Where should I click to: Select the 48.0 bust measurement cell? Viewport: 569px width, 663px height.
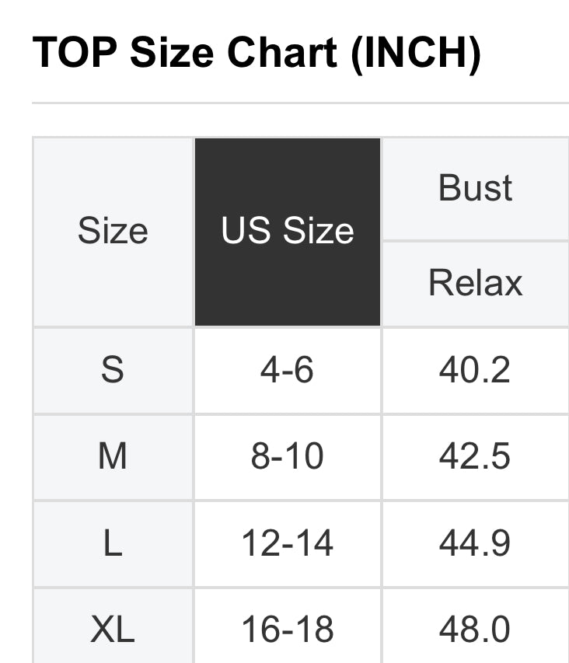coord(475,629)
